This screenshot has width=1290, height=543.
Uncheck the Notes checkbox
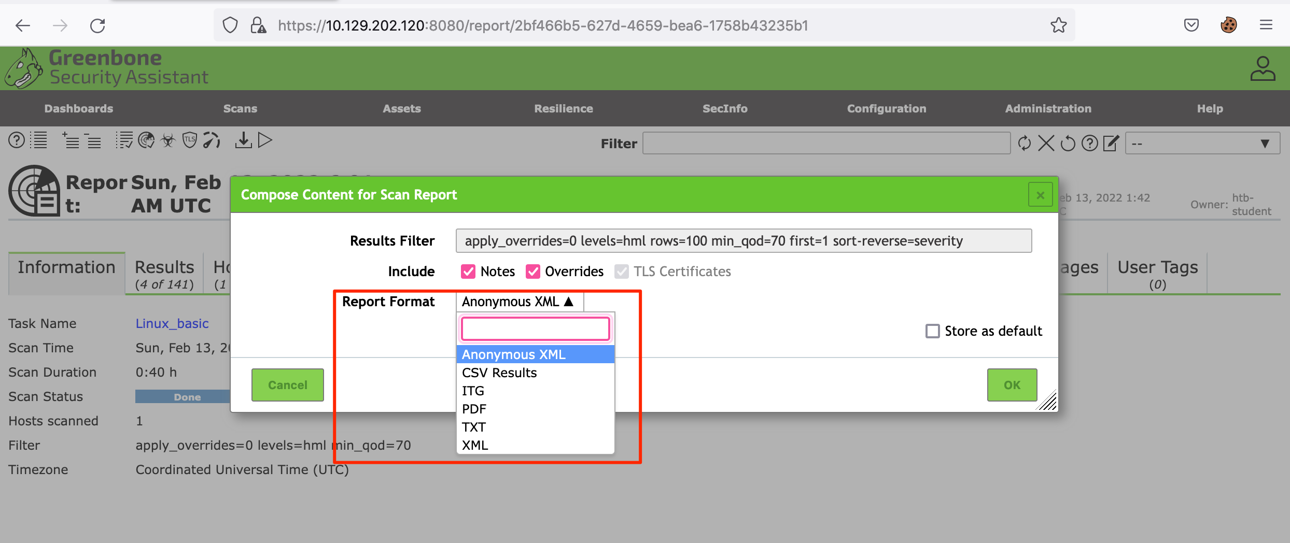(x=468, y=271)
